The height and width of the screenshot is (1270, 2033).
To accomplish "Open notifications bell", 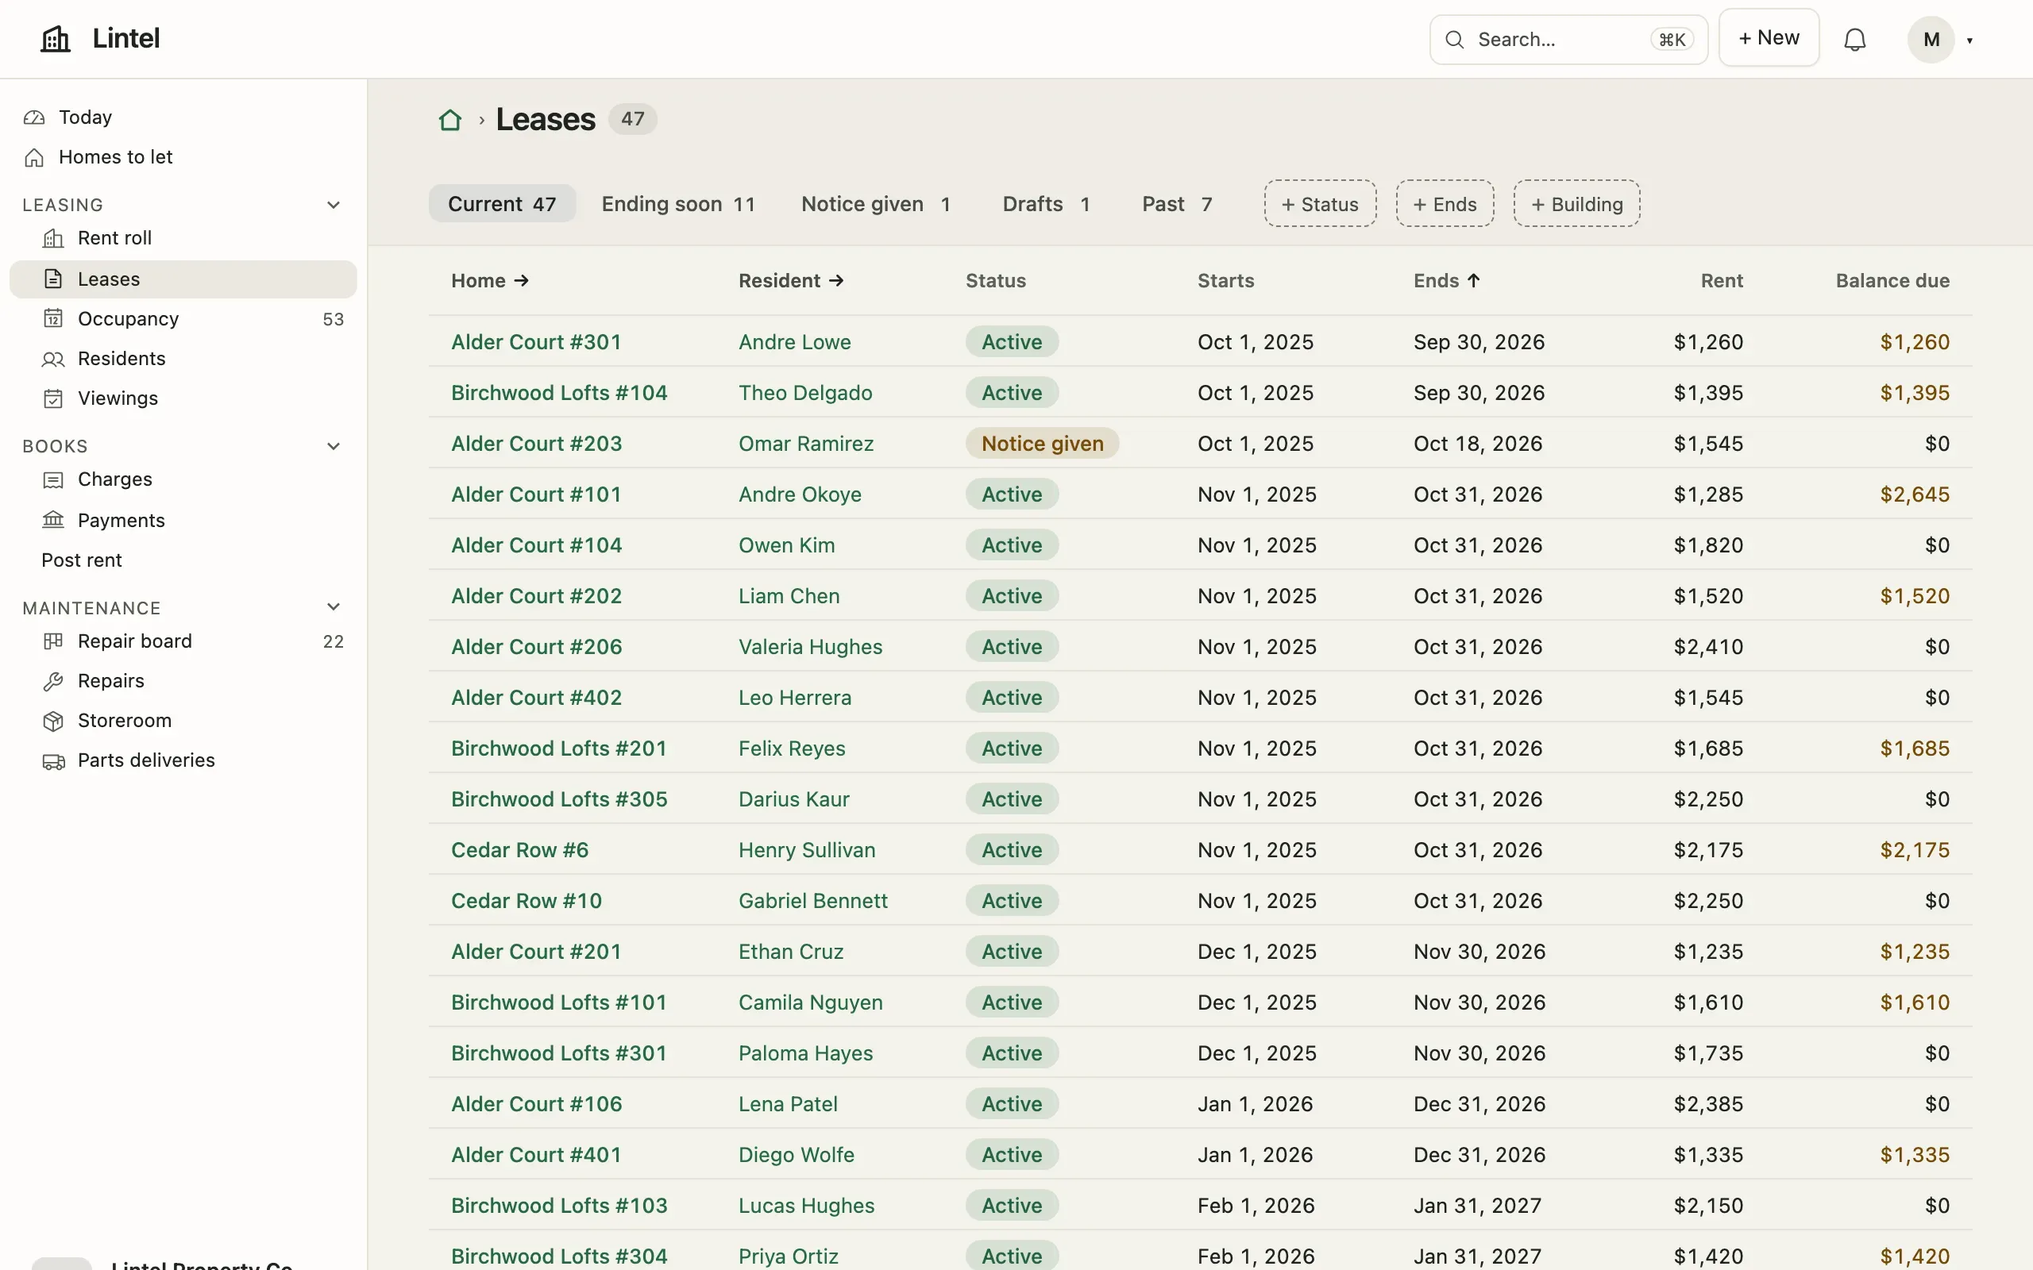I will pyautogui.click(x=1855, y=40).
